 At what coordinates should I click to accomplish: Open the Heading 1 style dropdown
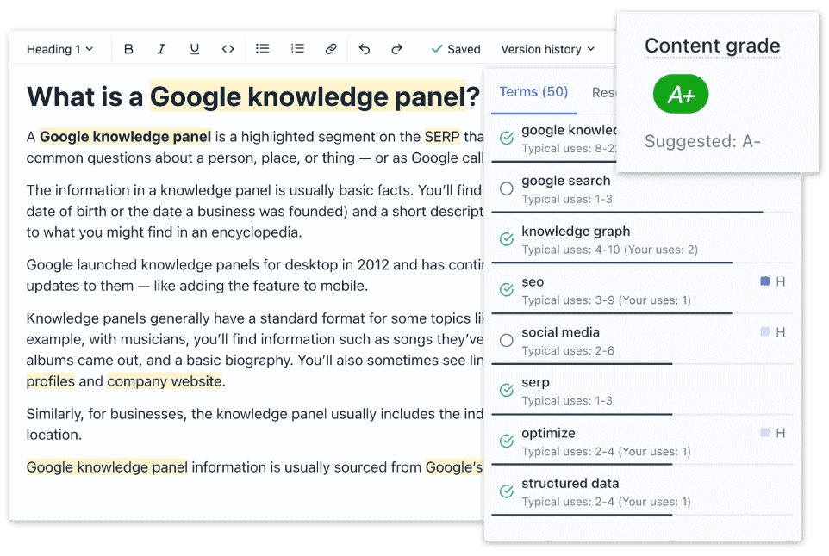tap(60, 49)
